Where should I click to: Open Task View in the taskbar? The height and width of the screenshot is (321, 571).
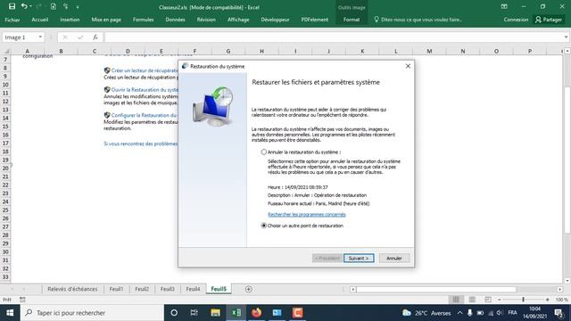click(194, 313)
